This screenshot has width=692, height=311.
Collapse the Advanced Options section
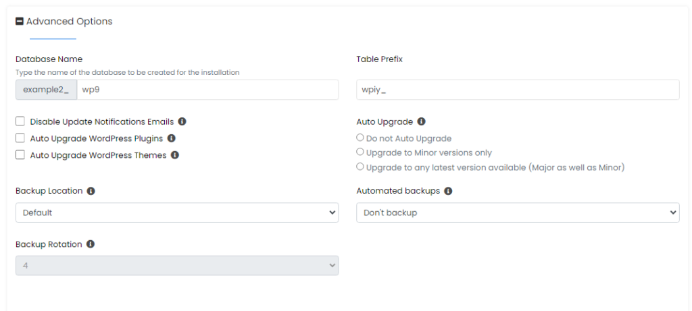click(x=20, y=22)
